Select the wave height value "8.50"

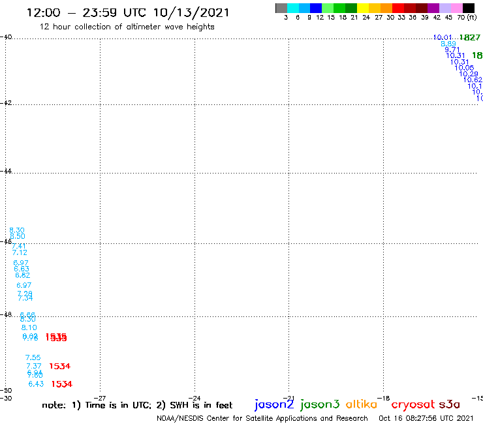point(18,237)
